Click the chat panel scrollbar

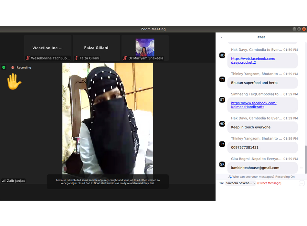306,159
